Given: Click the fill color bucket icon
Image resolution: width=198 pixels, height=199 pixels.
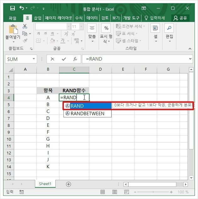Looking at the screenshot, I should tap(52, 40).
